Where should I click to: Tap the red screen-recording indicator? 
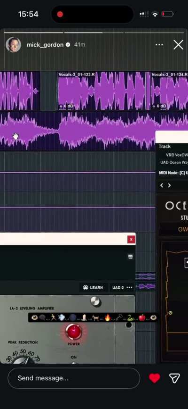point(60,14)
